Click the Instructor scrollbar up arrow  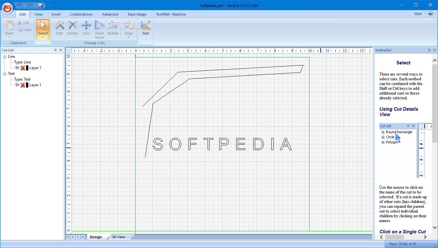[435, 60]
